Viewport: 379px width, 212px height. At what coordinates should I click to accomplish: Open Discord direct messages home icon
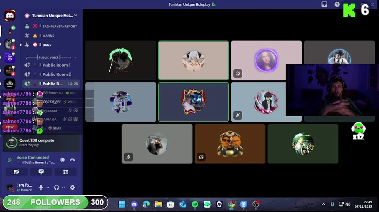tap(10, 15)
